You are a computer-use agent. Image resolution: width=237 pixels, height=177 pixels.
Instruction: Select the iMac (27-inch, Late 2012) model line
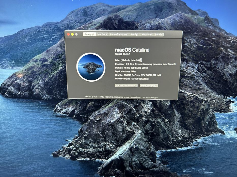[129, 60]
